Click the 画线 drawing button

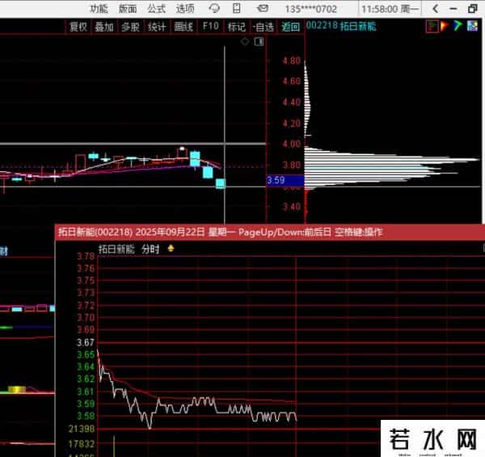click(x=183, y=27)
